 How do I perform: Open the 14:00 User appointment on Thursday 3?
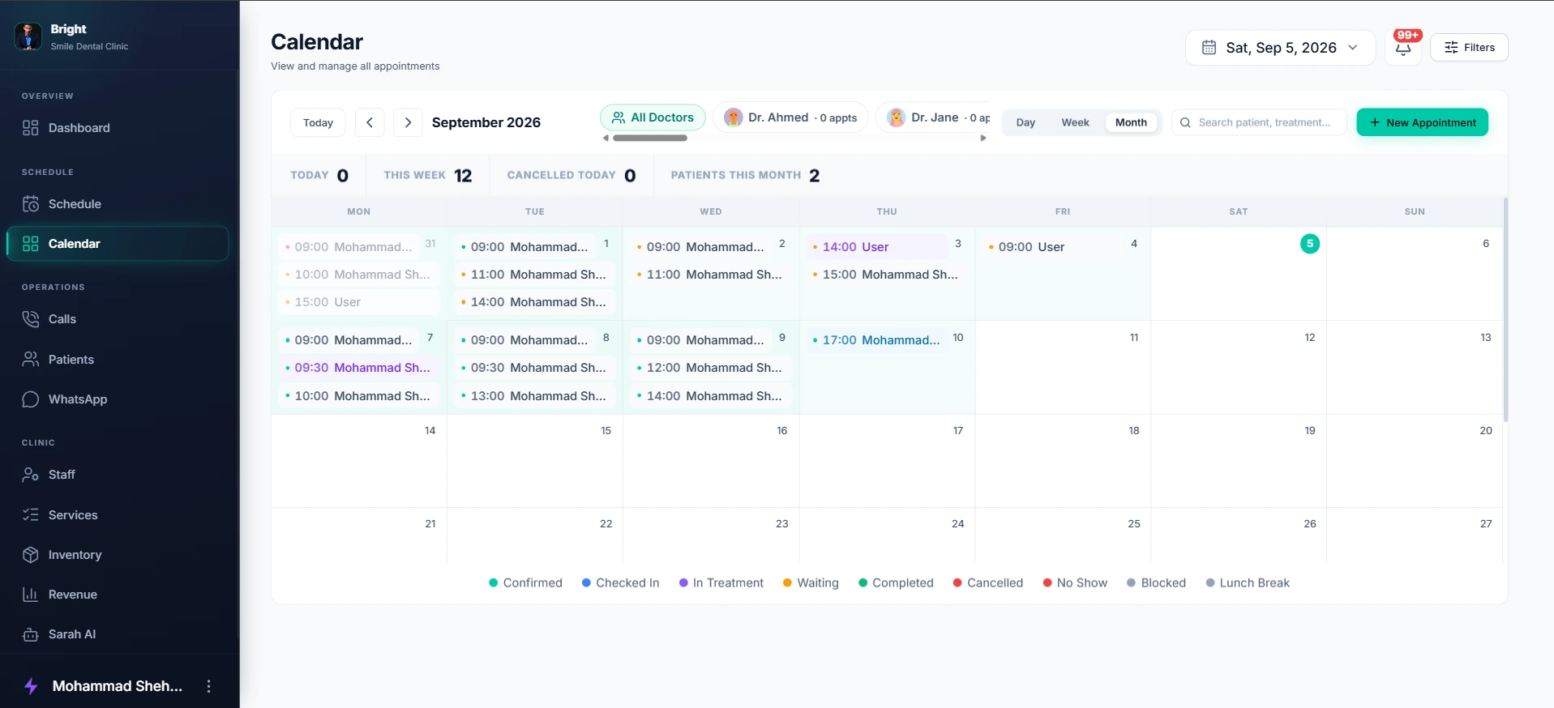877,247
